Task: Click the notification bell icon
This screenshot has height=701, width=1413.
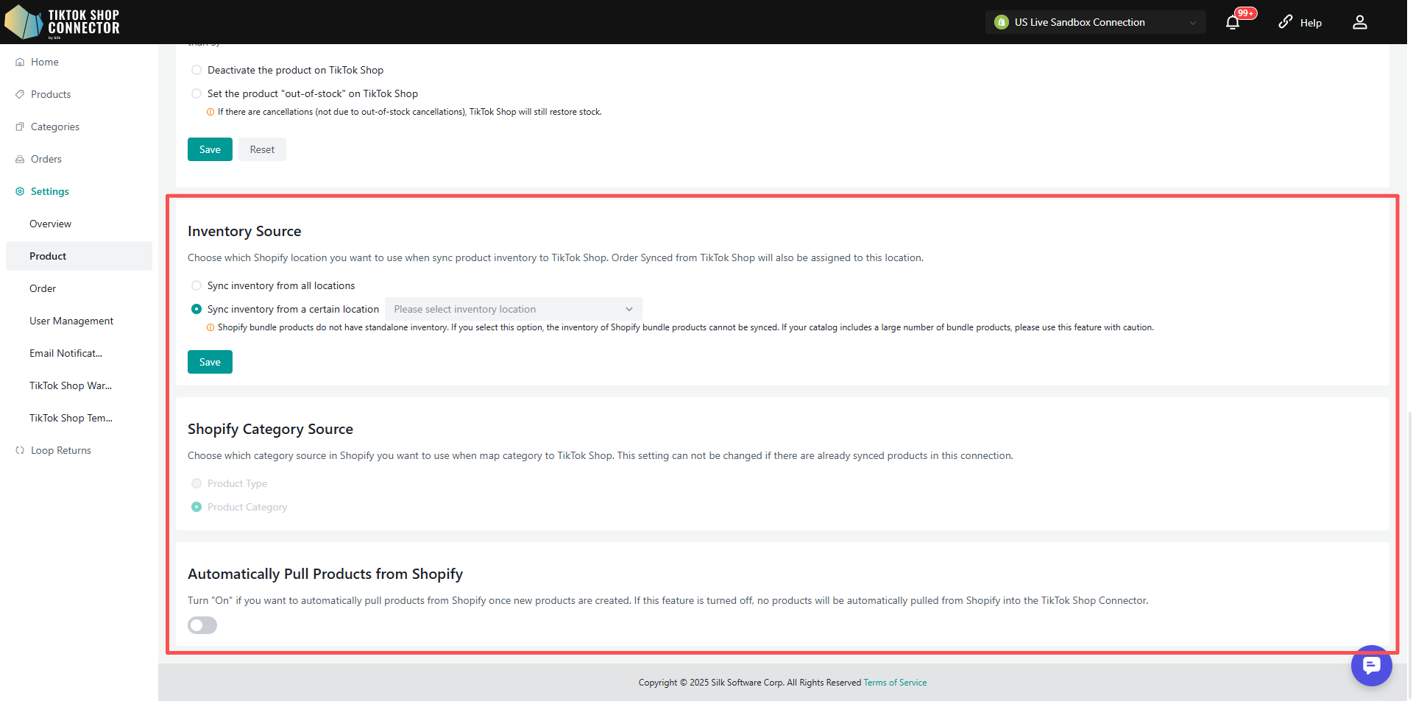Action: 1233,22
